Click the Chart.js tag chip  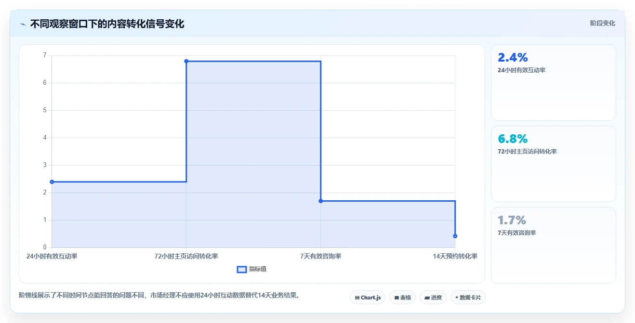click(x=368, y=297)
